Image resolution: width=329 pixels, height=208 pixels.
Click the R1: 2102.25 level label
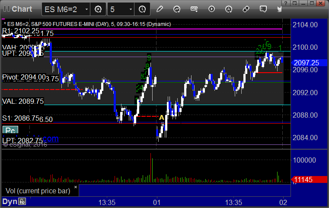tap(21, 31)
